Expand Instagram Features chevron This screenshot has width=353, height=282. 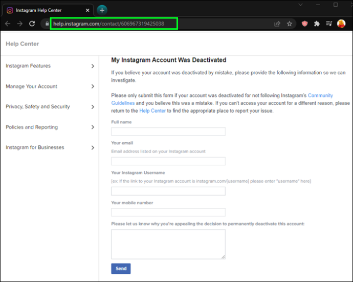click(x=93, y=66)
